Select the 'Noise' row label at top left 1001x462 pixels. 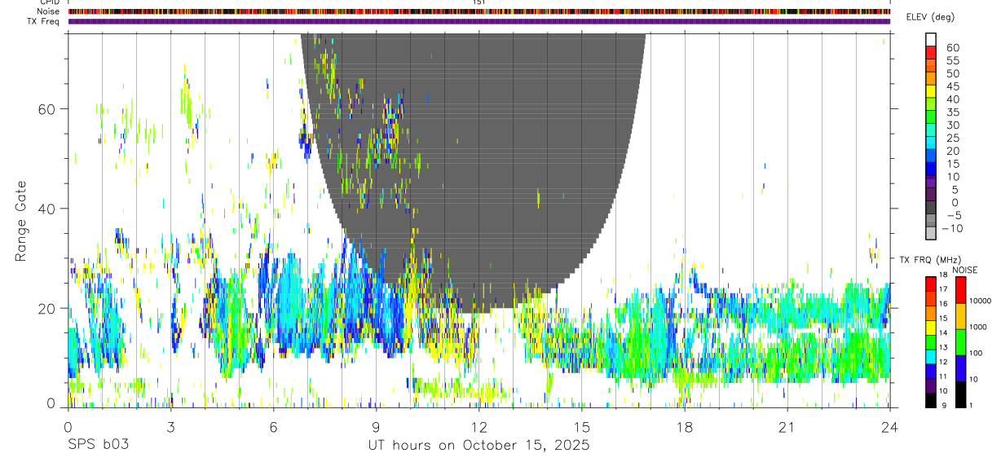(x=48, y=11)
